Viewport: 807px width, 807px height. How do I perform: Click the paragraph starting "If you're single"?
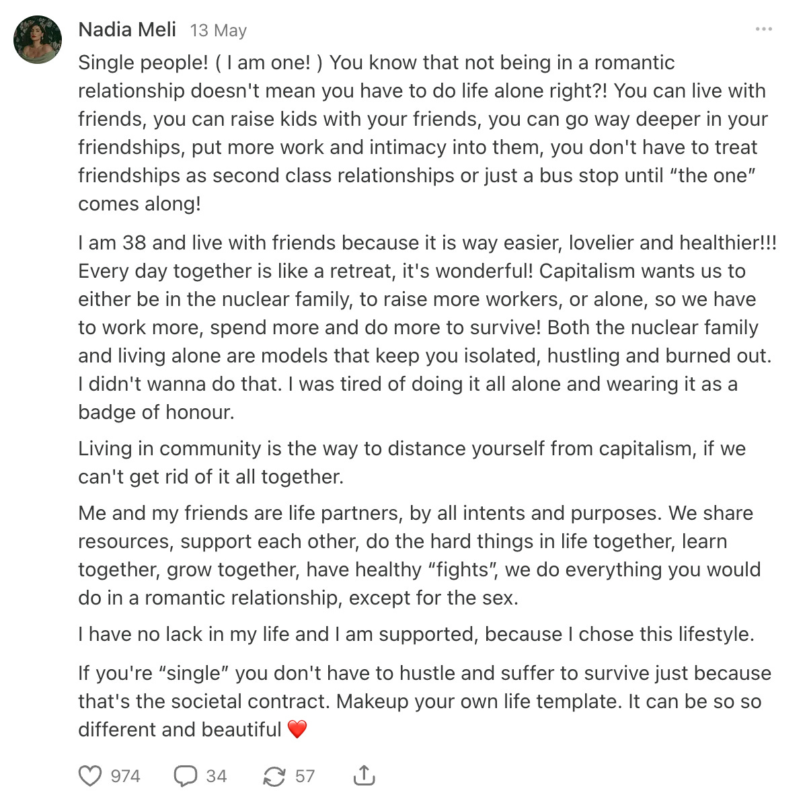[425, 701]
